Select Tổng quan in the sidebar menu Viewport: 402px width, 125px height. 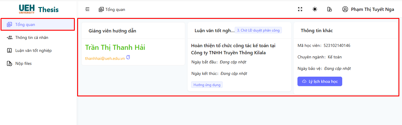point(25,24)
